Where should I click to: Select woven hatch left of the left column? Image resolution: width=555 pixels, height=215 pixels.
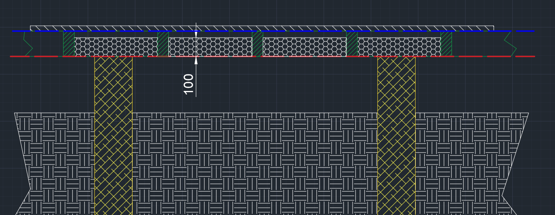(x=57, y=162)
